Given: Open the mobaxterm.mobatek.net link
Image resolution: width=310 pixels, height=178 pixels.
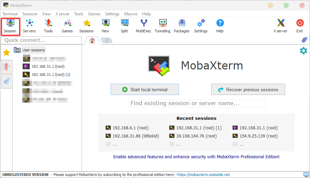Looking at the screenshot, I should [x=203, y=175].
